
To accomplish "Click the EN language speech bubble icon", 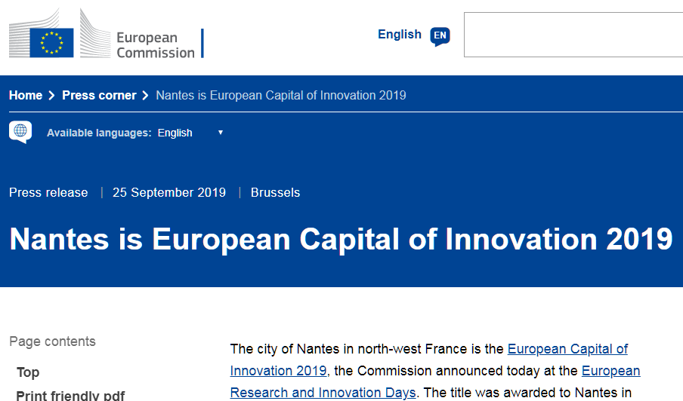I will [x=440, y=36].
